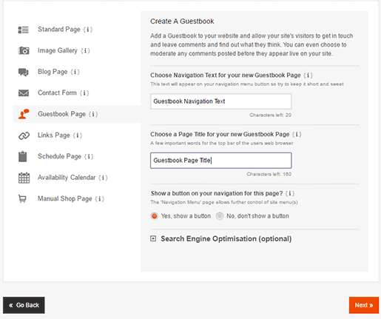The height and width of the screenshot is (319, 381).
Task: Click the plus box next to Search Engine Optimisation
Action: coord(153,238)
